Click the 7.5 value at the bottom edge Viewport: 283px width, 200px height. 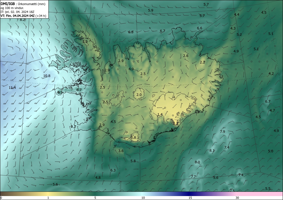232,191
